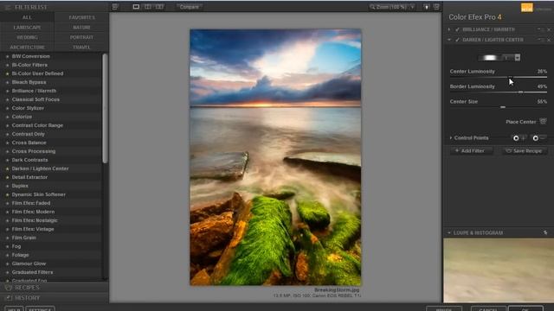554x311 pixels.
Task: Click the Add Filter button
Action: pos(471,151)
